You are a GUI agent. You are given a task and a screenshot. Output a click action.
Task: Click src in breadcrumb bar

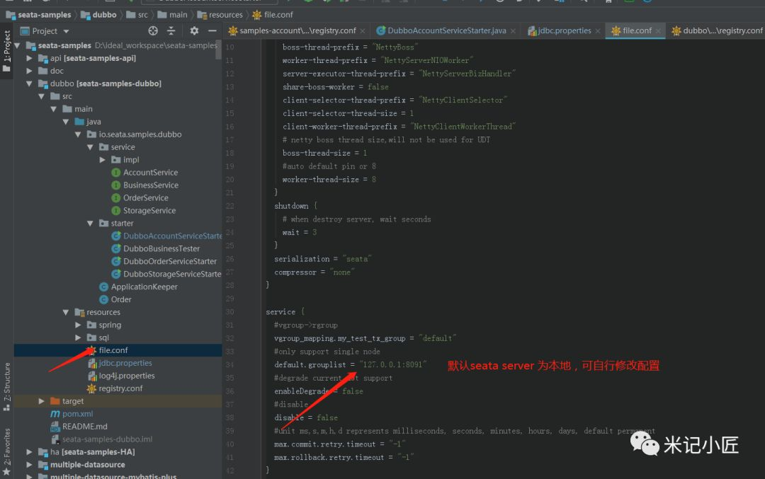click(137, 15)
